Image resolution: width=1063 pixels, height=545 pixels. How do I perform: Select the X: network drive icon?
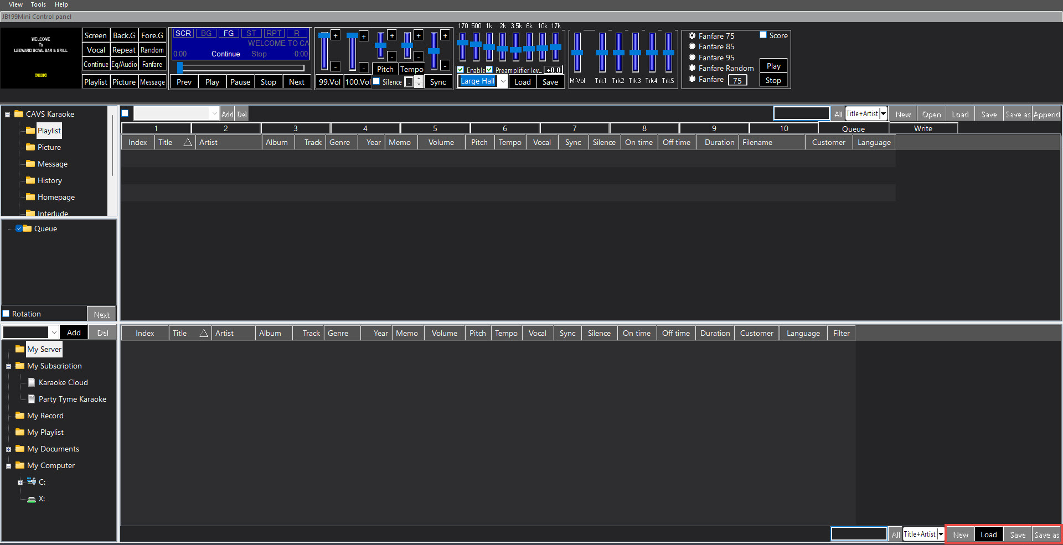32,499
